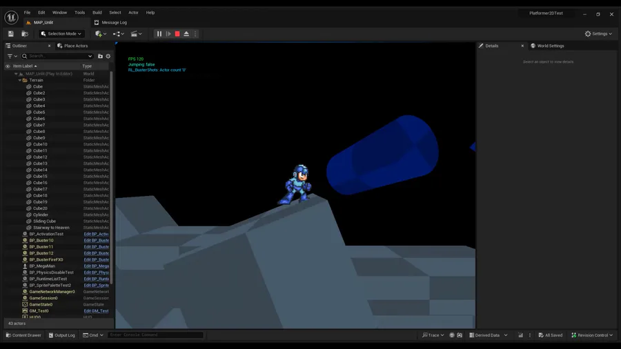Open the Content Drawer
The height and width of the screenshot is (349, 621).
pos(23,335)
